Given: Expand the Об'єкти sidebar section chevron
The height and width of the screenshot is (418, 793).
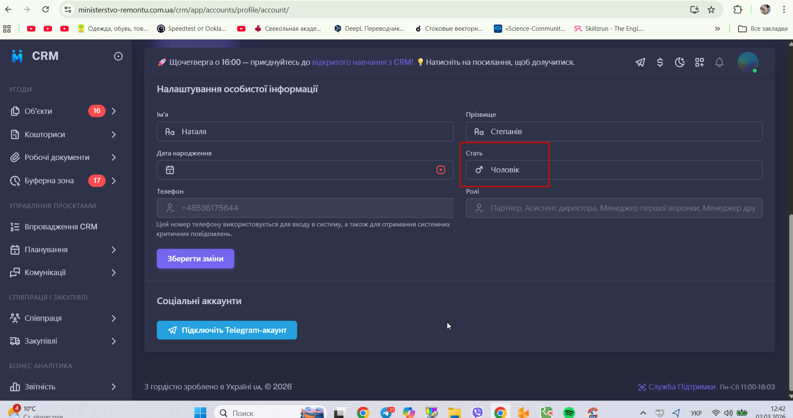Looking at the screenshot, I should pos(114,111).
